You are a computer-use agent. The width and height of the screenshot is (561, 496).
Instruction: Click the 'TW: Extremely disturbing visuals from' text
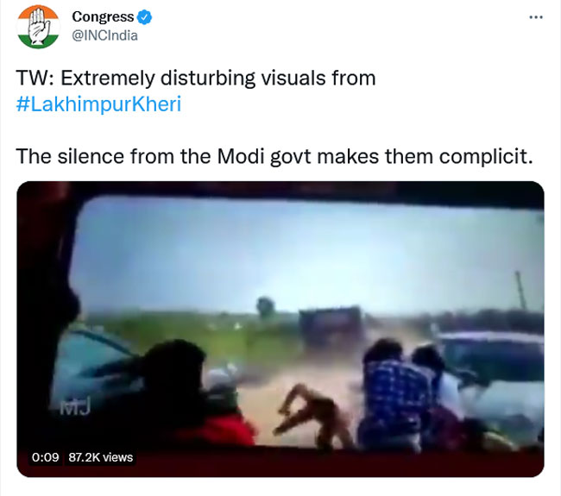coord(197,78)
